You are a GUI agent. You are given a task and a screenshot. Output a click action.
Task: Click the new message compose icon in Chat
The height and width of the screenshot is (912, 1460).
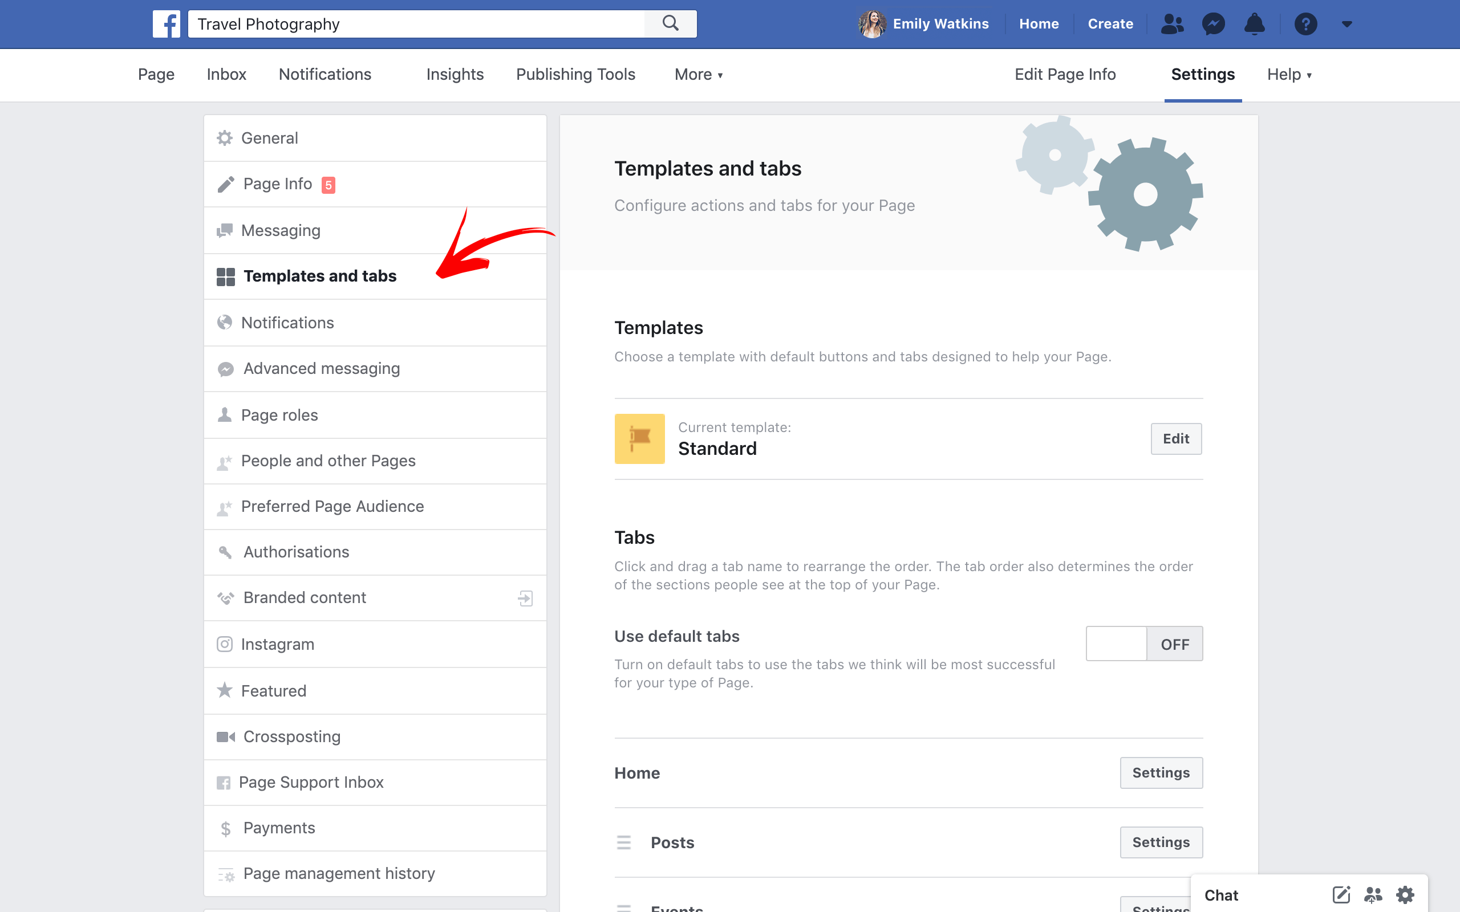pos(1341,894)
